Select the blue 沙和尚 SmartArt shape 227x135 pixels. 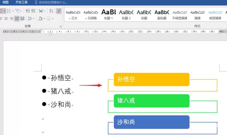tap(152, 122)
